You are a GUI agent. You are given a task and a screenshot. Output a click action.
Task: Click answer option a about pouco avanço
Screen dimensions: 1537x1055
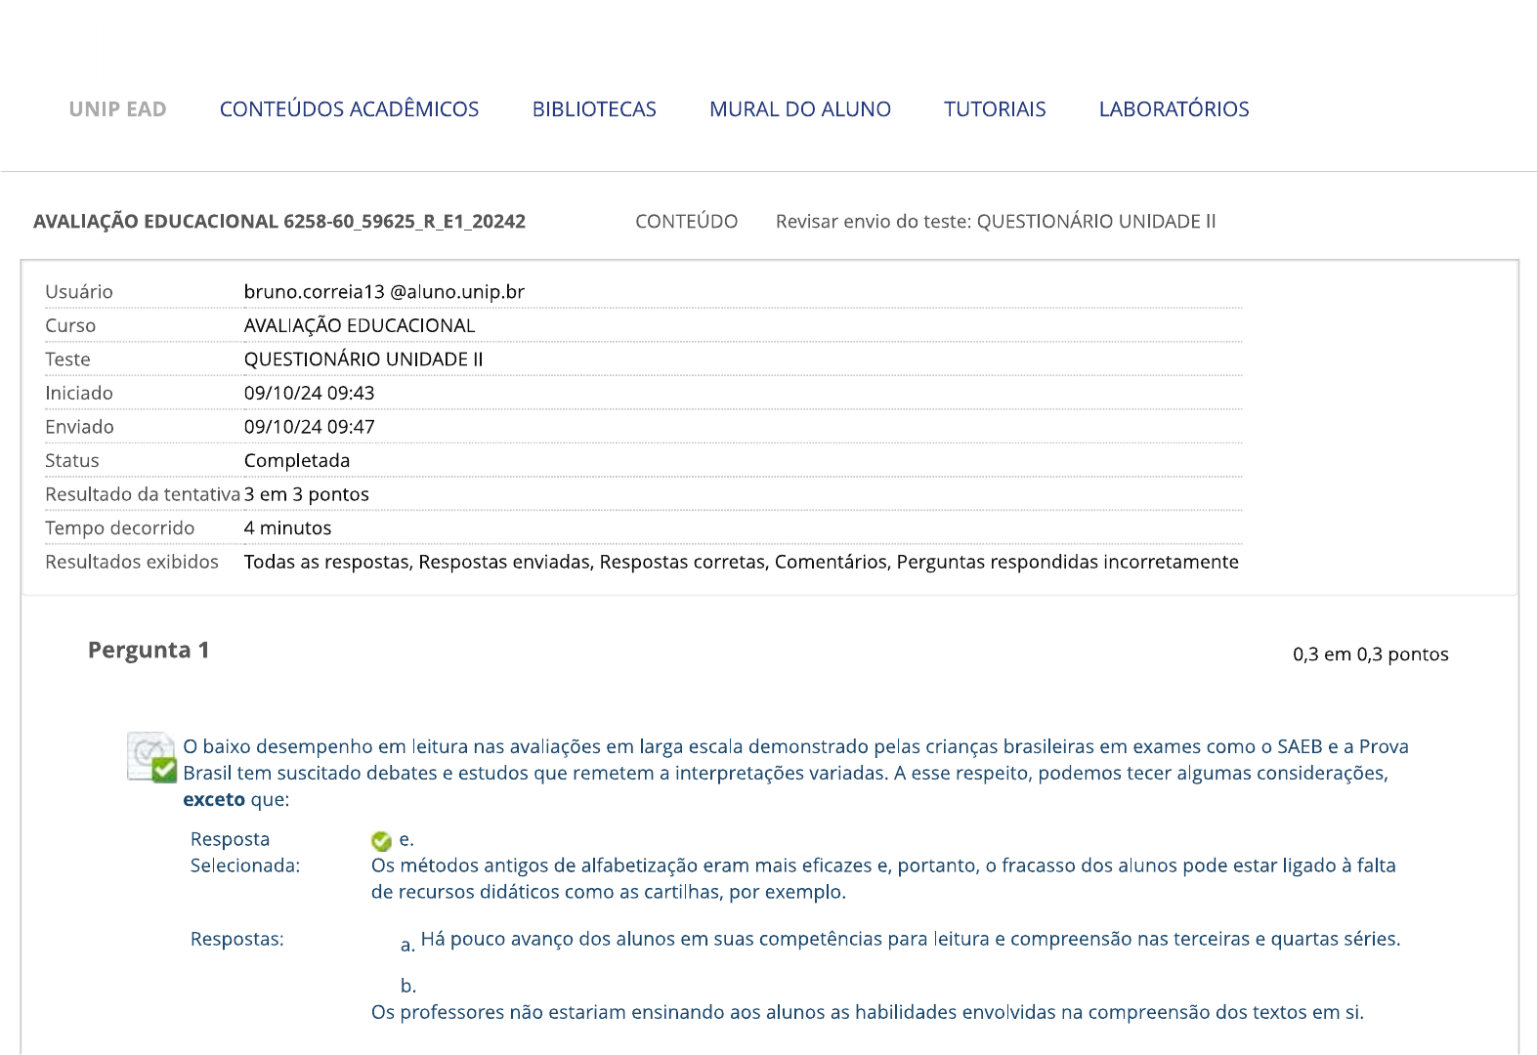pyautogui.click(x=910, y=940)
